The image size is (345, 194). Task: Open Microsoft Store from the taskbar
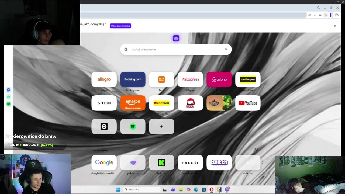(204, 190)
